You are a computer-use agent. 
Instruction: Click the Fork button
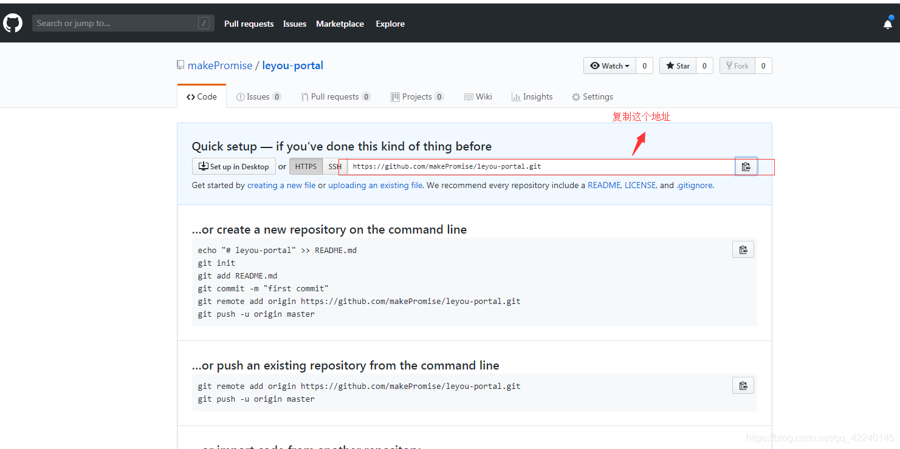[737, 66]
